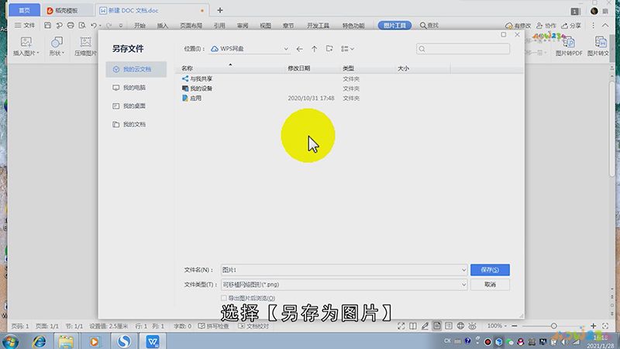Select the reading layout icon in status bar
This screenshot has width=620, height=349.
click(x=413, y=326)
